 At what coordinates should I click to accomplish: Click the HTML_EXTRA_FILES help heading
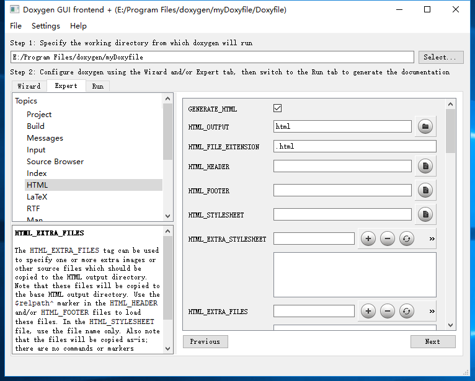(50, 233)
